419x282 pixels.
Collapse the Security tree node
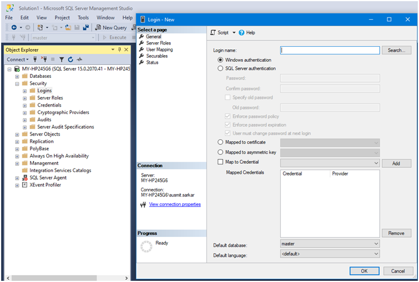point(17,84)
